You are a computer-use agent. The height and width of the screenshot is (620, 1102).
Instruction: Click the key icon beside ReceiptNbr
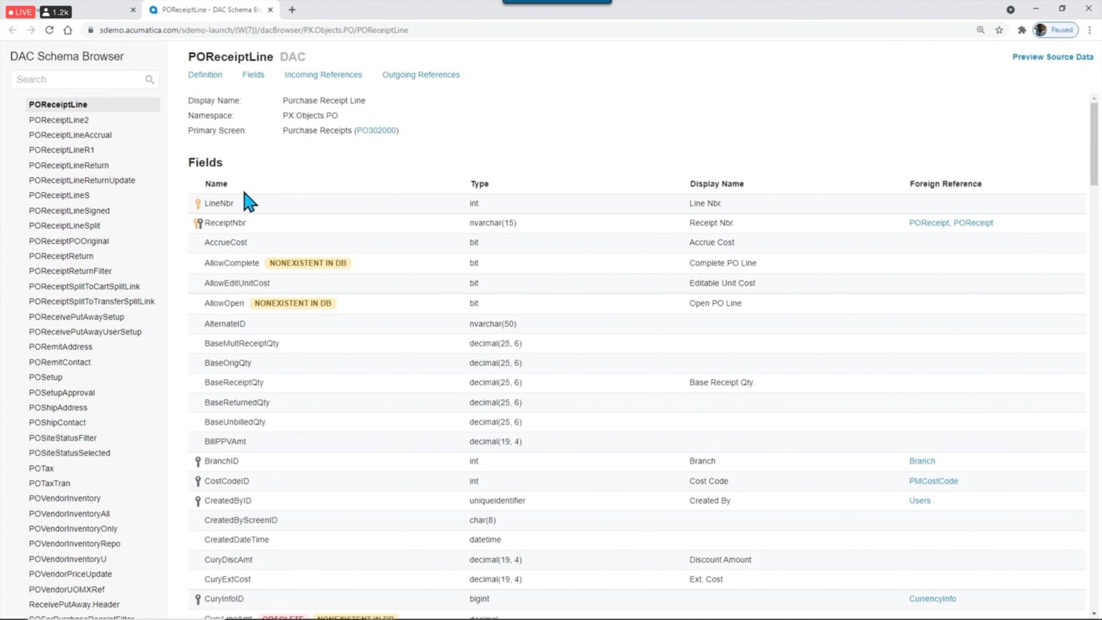[198, 222]
